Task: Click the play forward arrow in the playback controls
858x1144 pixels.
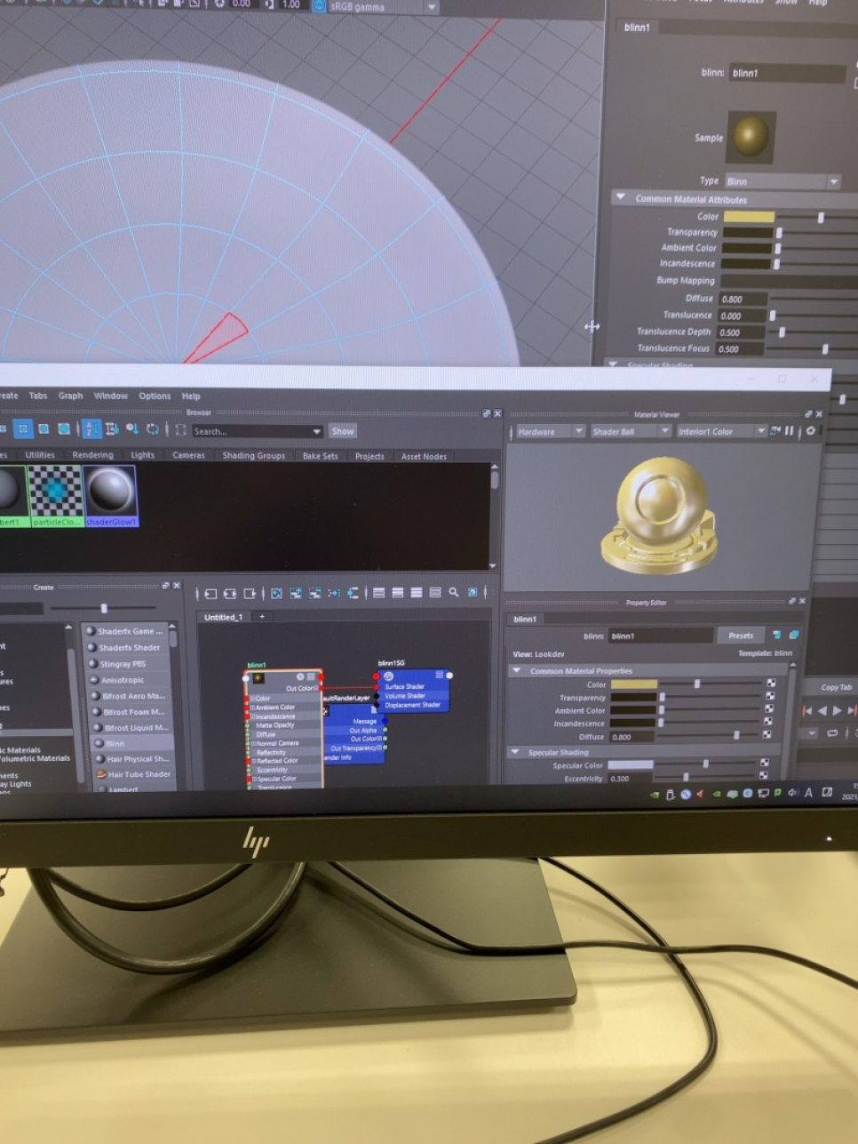Action: click(x=838, y=710)
